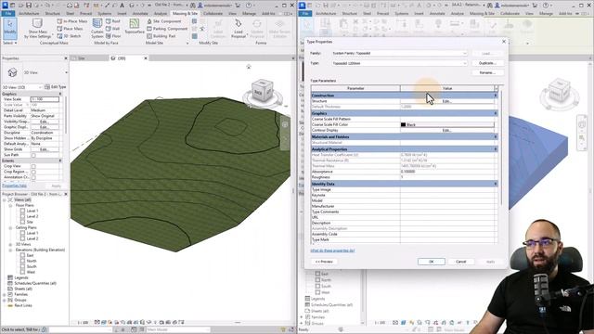Click OK in Type Properties dialog

click(431, 262)
